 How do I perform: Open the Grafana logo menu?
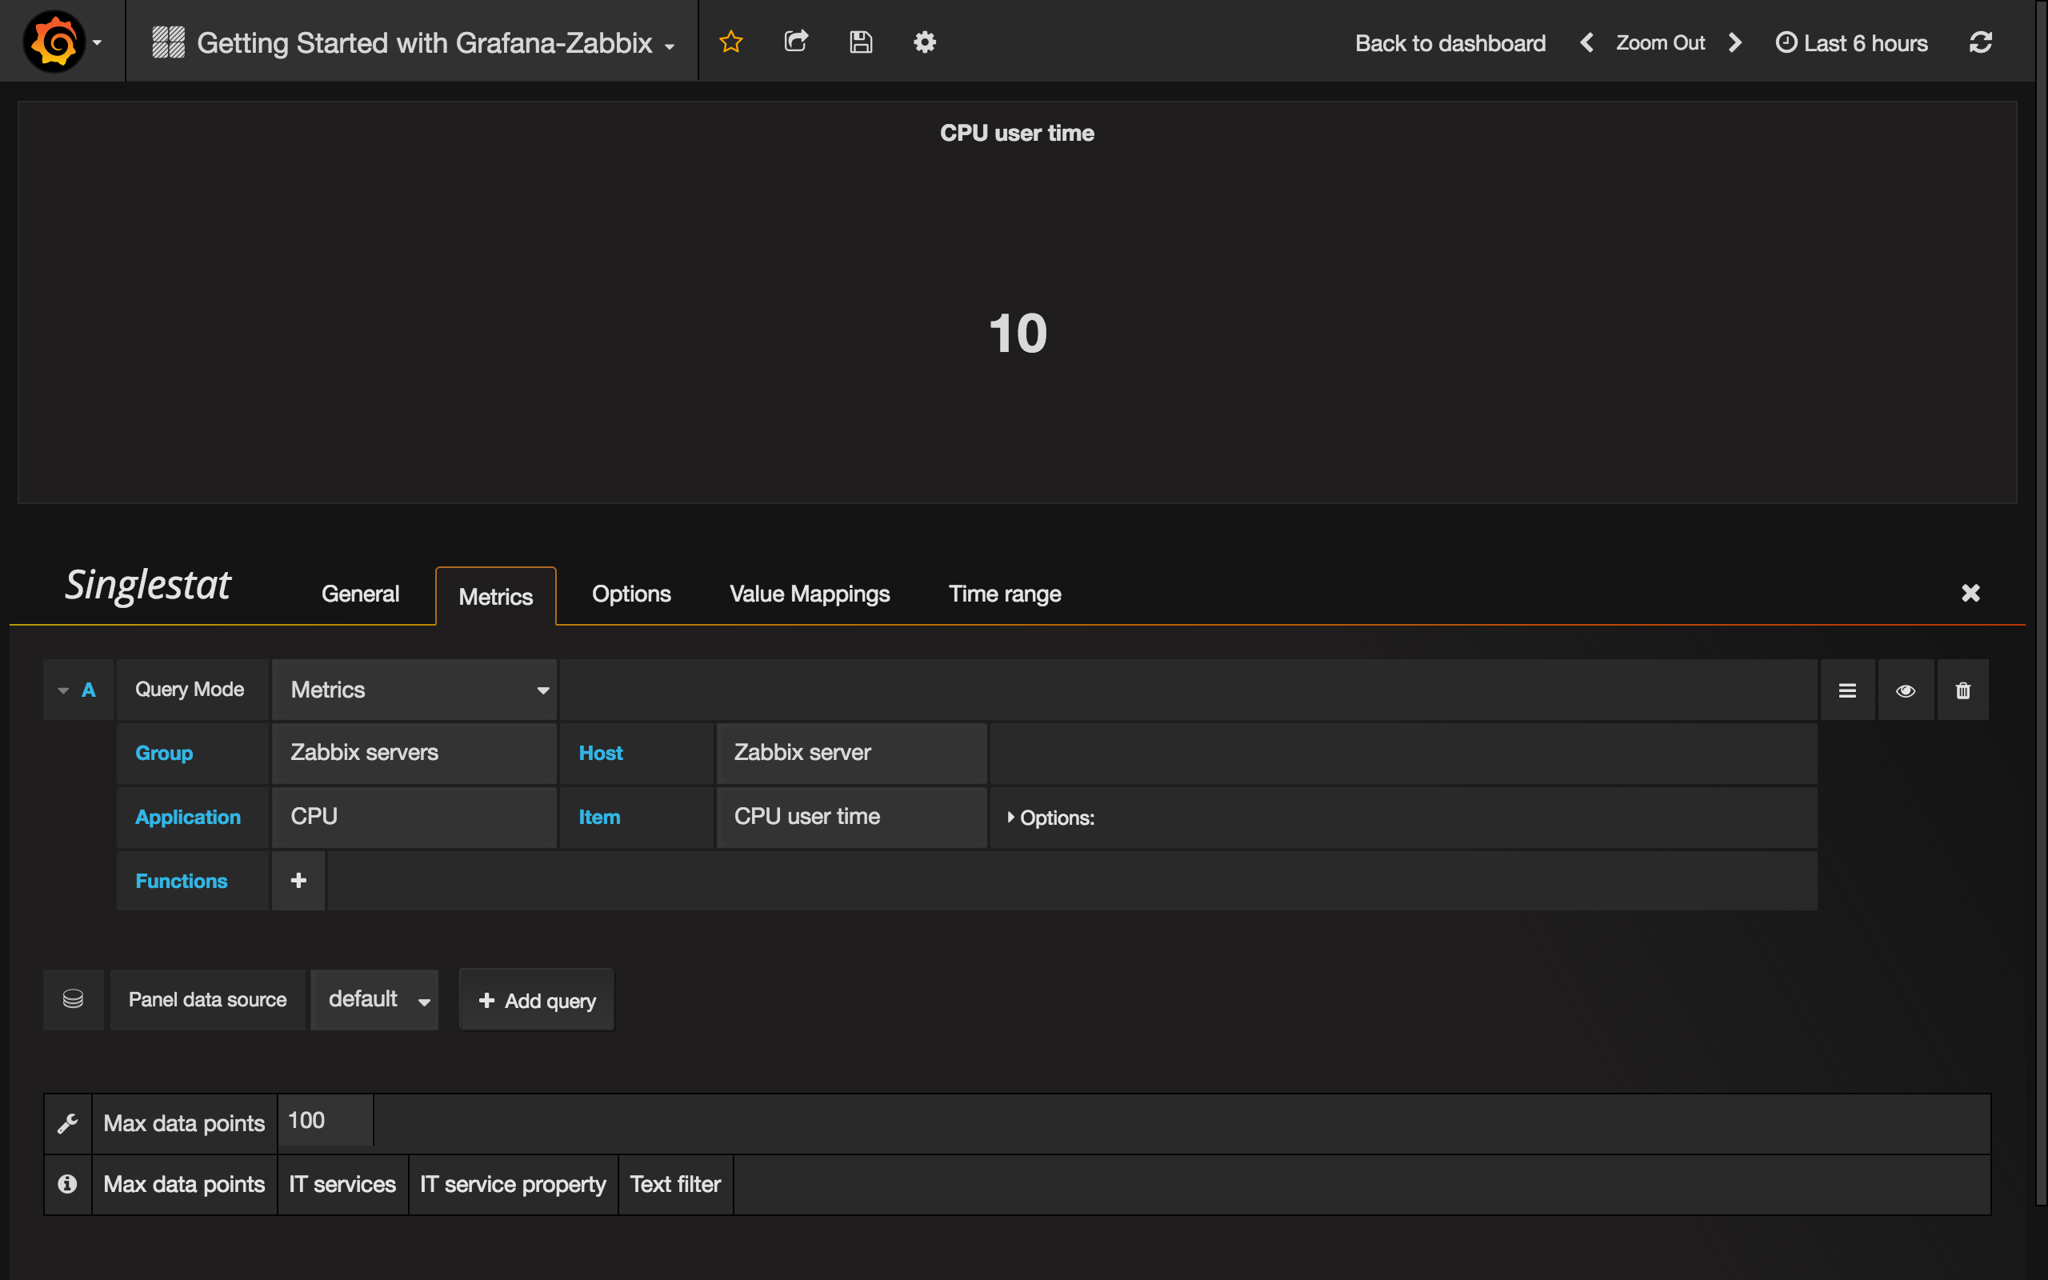(x=56, y=42)
